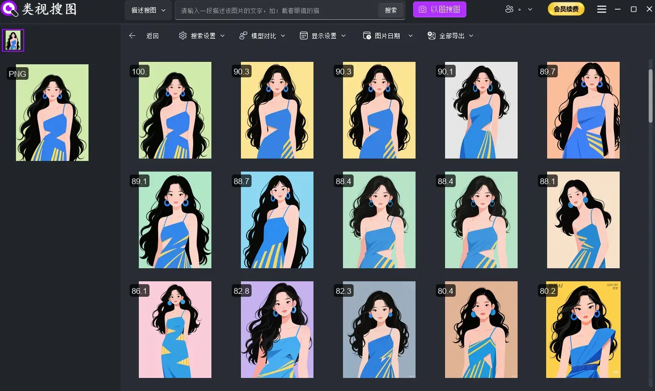Image resolution: width=655 pixels, height=391 pixels.
Task: Expand the 描述搜图 search mode dropdown
Action: click(148, 10)
